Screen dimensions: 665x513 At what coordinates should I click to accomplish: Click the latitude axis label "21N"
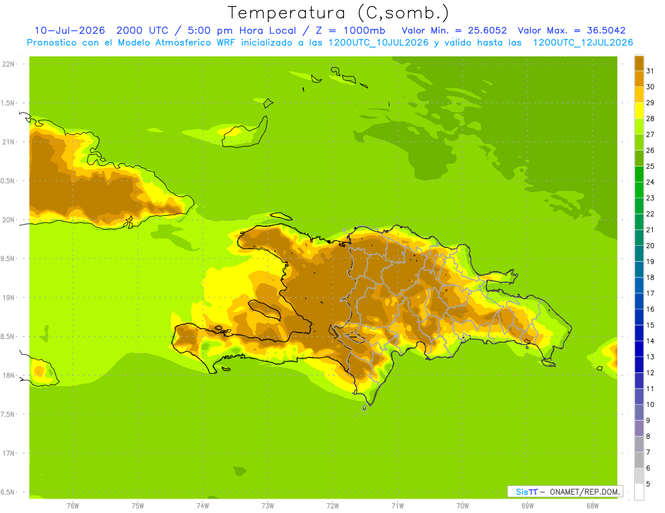click(8, 142)
